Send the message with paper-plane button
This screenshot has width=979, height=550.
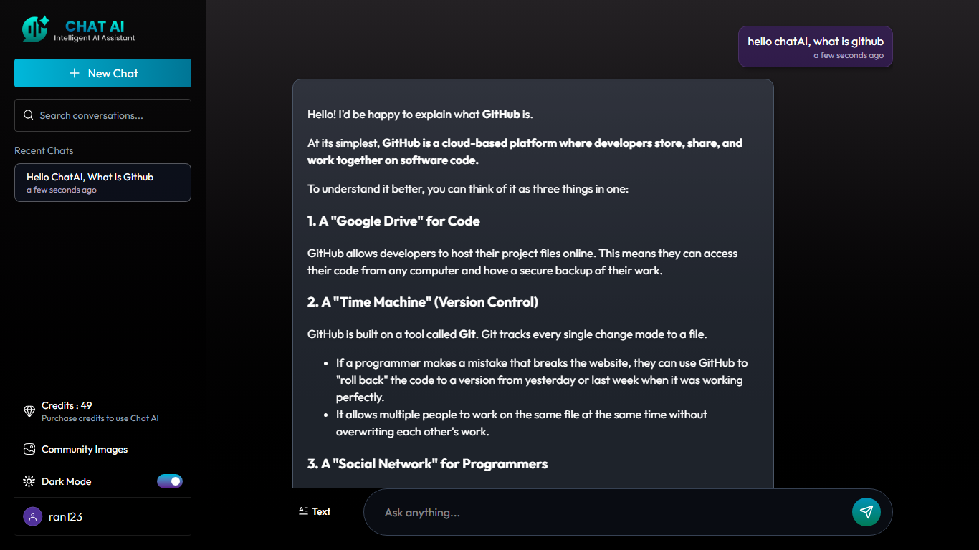click(x=866, y=512)
